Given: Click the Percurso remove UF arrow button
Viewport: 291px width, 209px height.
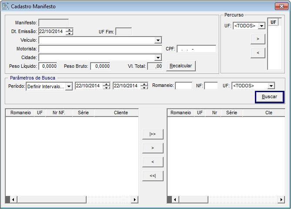Looking at the screenshot, I should (258, 53).
